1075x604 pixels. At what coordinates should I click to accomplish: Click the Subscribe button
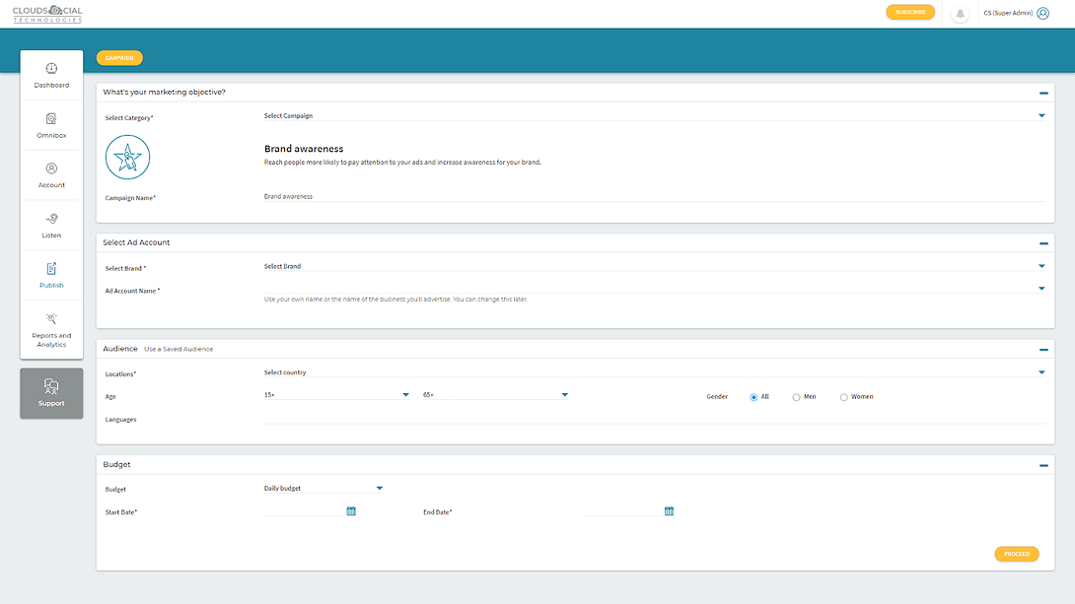click(x=909, y=13)
